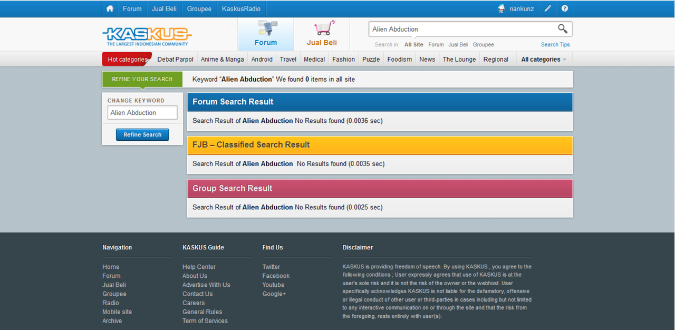Expand the All categories dropdown
Image resolution: width=675 pixels, height=330 pixels.
tap(544, 60)
